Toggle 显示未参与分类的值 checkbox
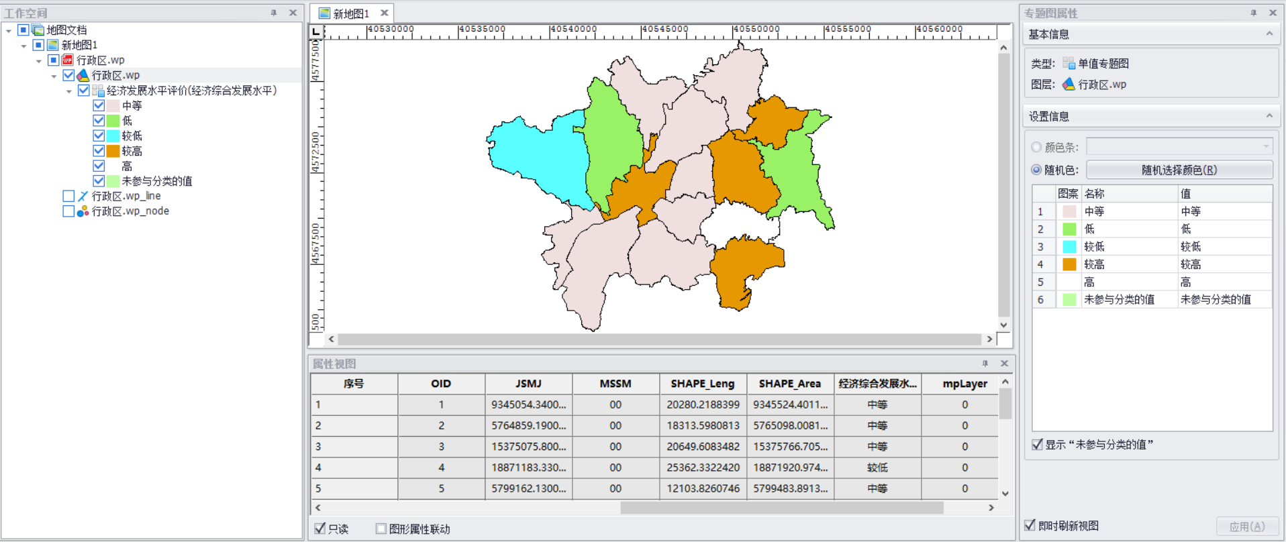1286x542 pixels. point(1038,444)
